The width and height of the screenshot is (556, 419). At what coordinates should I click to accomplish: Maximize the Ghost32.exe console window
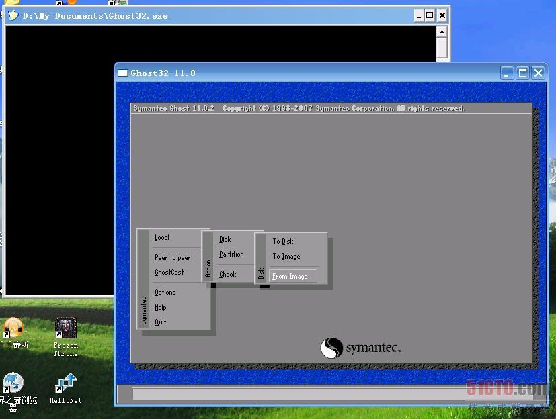(x=430, y=15)
